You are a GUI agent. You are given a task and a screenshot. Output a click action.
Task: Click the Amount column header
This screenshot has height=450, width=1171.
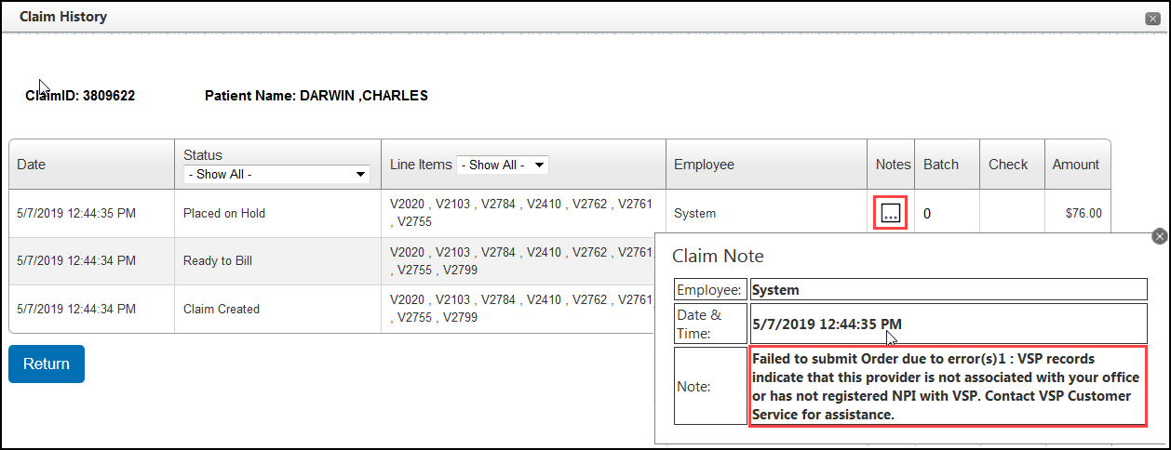point(1075,165)
